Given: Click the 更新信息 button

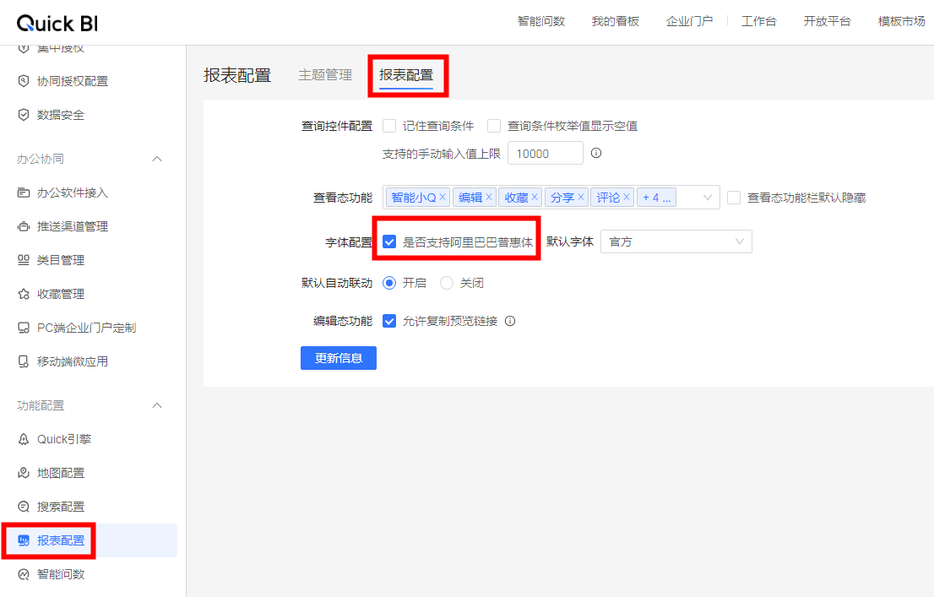Looking at the screenshot, I should (x=339, y=358).
